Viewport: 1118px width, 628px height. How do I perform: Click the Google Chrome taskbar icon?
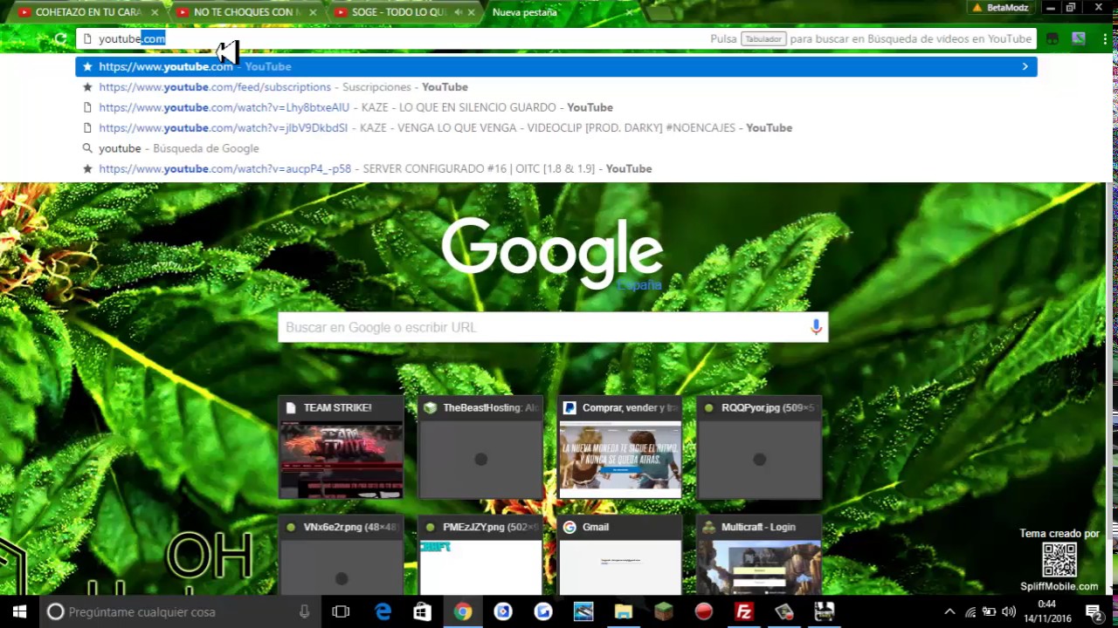coord(462,611)
